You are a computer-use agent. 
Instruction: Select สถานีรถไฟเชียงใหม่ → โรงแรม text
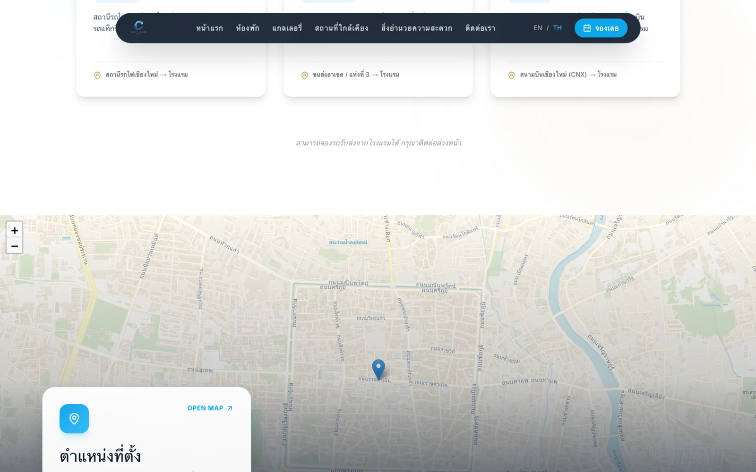coord(147,75)
